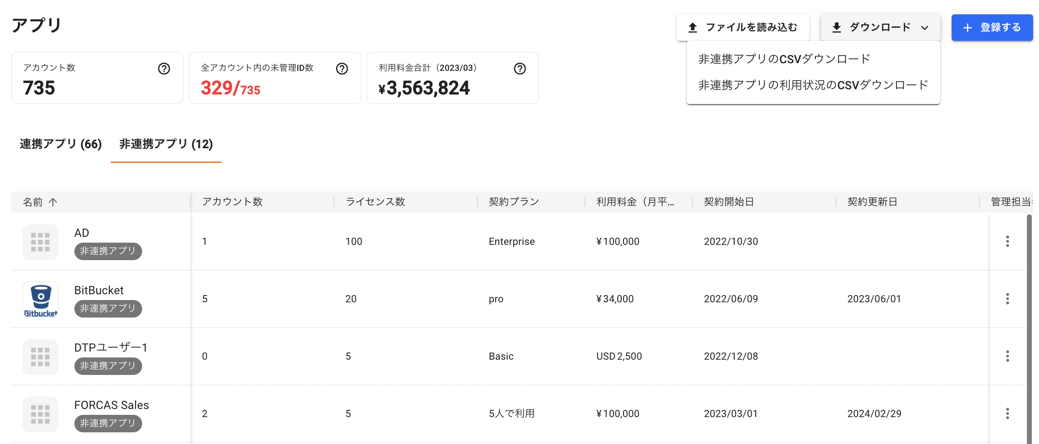Image resolution: width=1039 pixels, height=444 pixels.
Task: Click ファイルを読み込む upload button
Action: click(743, 27)
